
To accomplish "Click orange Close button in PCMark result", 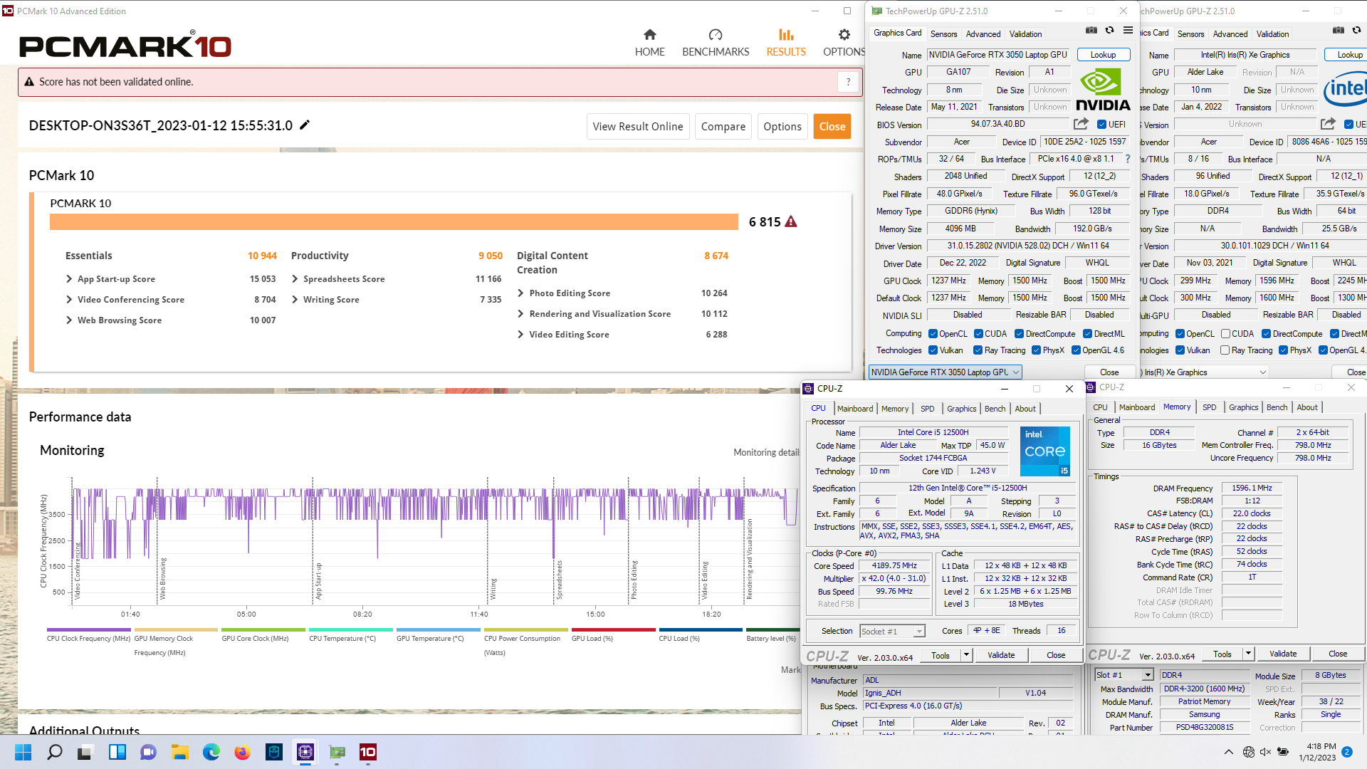I will [832, 127].
